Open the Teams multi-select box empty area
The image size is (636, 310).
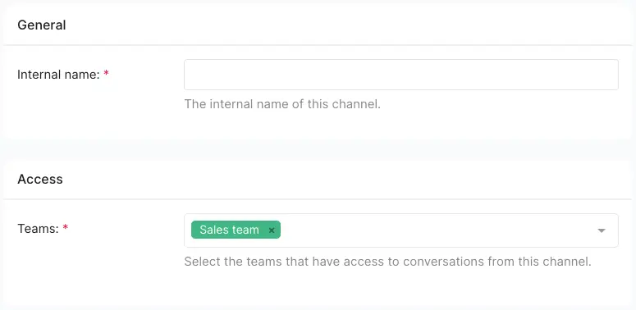pos(438,230)
